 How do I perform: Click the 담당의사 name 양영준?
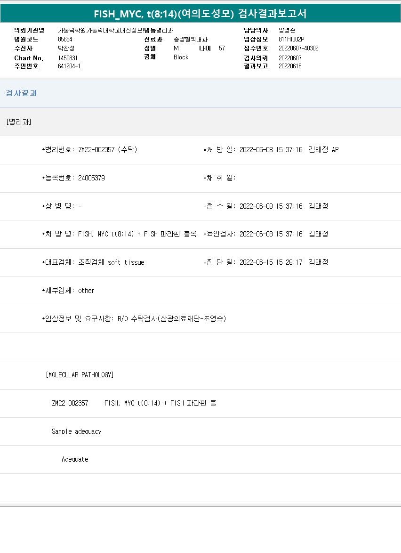[287, 30]
